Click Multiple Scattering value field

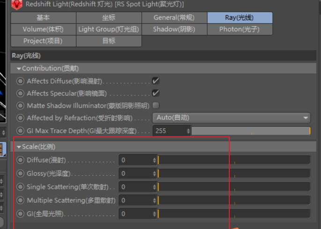click(x=136, y=200)
